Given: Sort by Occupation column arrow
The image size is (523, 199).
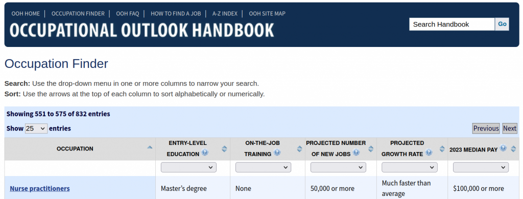Looking at the screenshot, I should pyautogui.click(x=150, y=147).
